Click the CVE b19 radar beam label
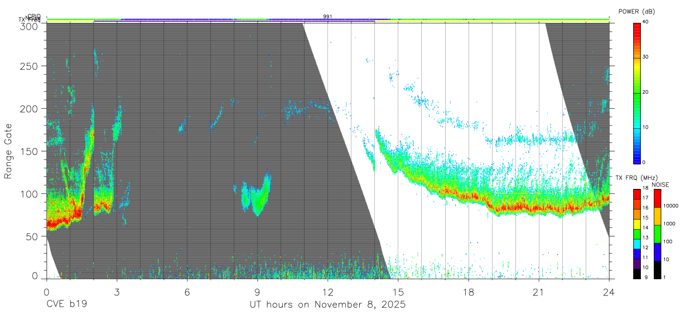 tap(66, 305)
